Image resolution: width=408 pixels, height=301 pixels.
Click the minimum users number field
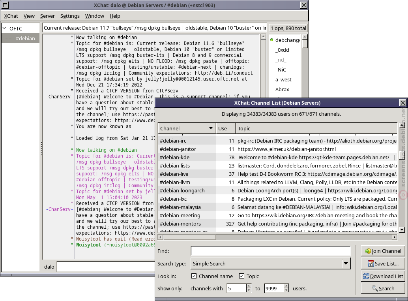(236, 288)
